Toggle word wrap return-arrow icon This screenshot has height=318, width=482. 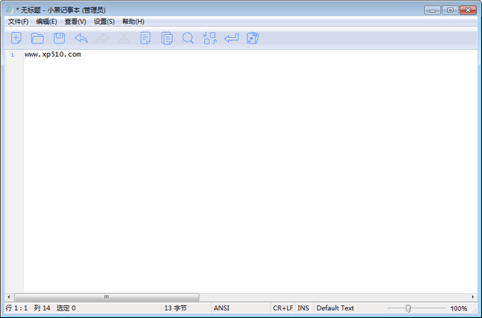tap(231, 39)
